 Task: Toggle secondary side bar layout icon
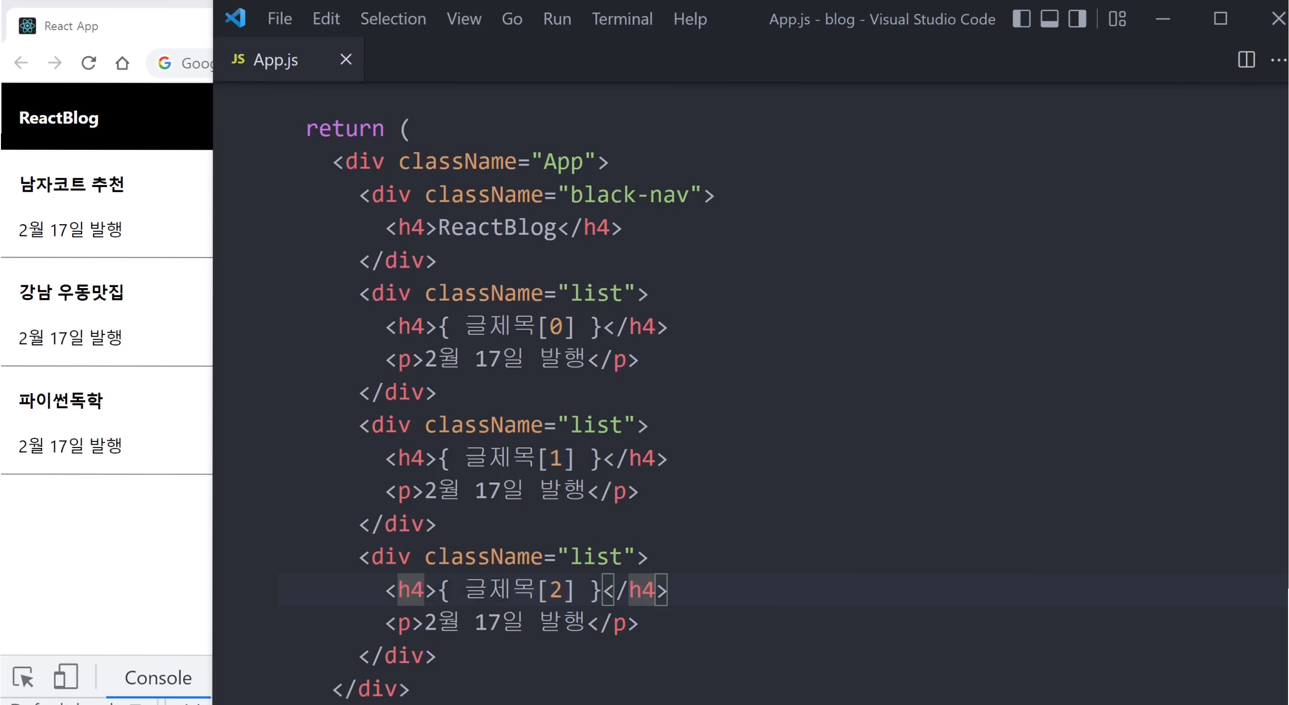1077,19
